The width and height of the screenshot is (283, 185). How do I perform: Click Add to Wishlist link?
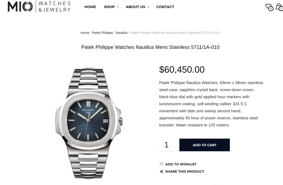[181, 164]
